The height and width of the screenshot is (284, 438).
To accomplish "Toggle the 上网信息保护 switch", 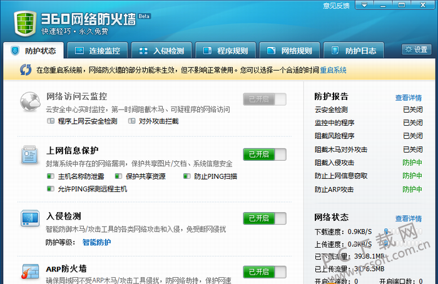I will 265,155.
